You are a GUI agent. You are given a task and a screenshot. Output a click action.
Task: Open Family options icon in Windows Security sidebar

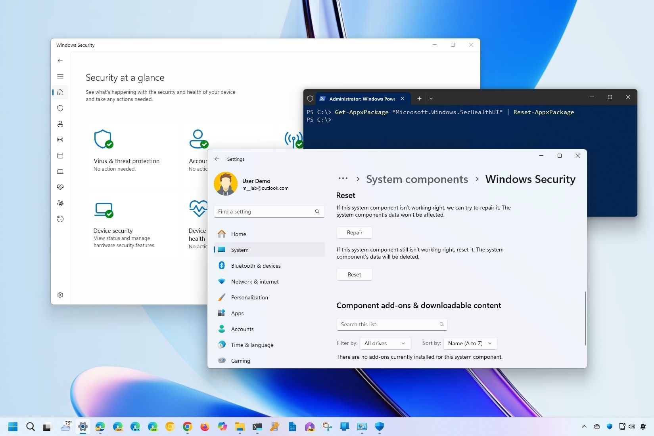[x=60, y=203]
